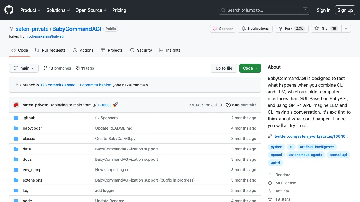The width and height of the screenshot is (360, 202).
Task: Click the folder icon beside docs
Action: point(16,159)
